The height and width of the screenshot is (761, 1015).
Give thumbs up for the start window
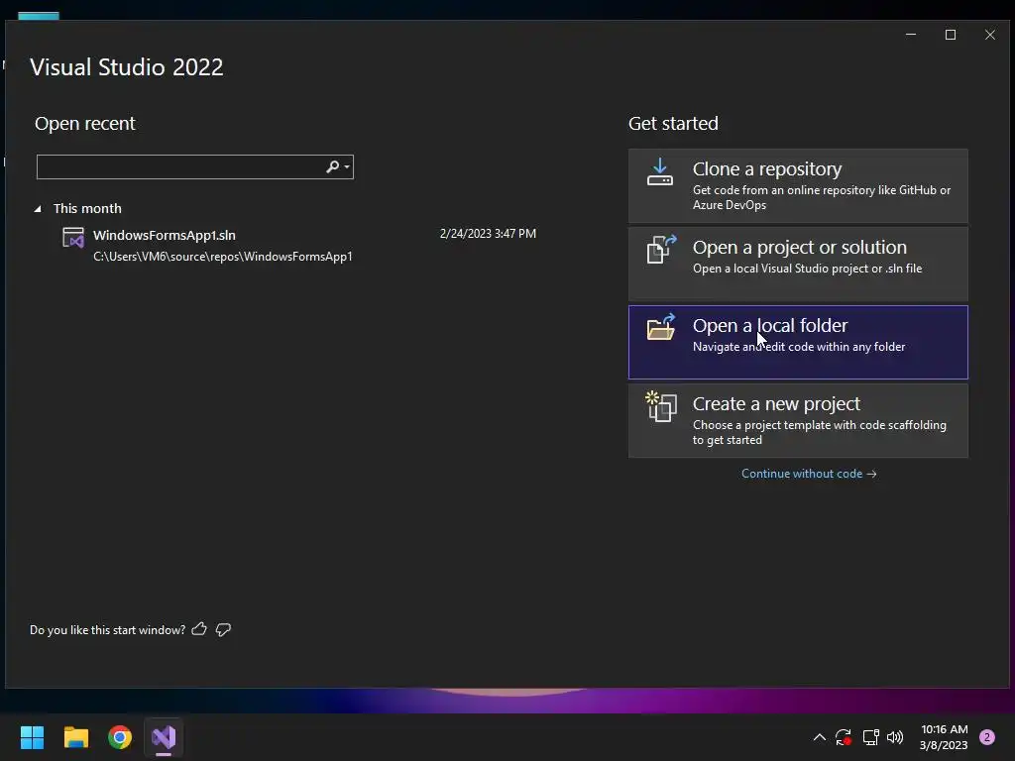[x=199, y=629]
